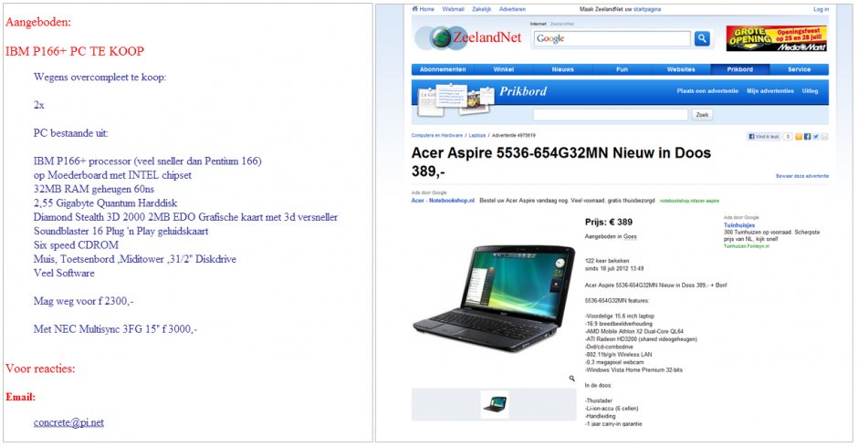Click 'Bewaar deze advertentie' link
Screen dimensions: 858x446
click(x=801, y=176)
